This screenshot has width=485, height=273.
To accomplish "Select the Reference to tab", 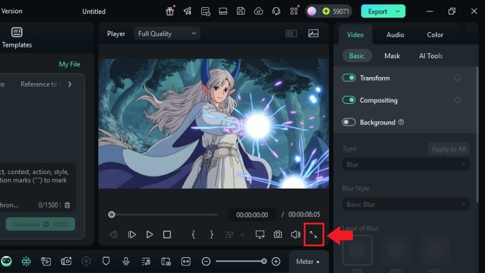I will 41,84.
